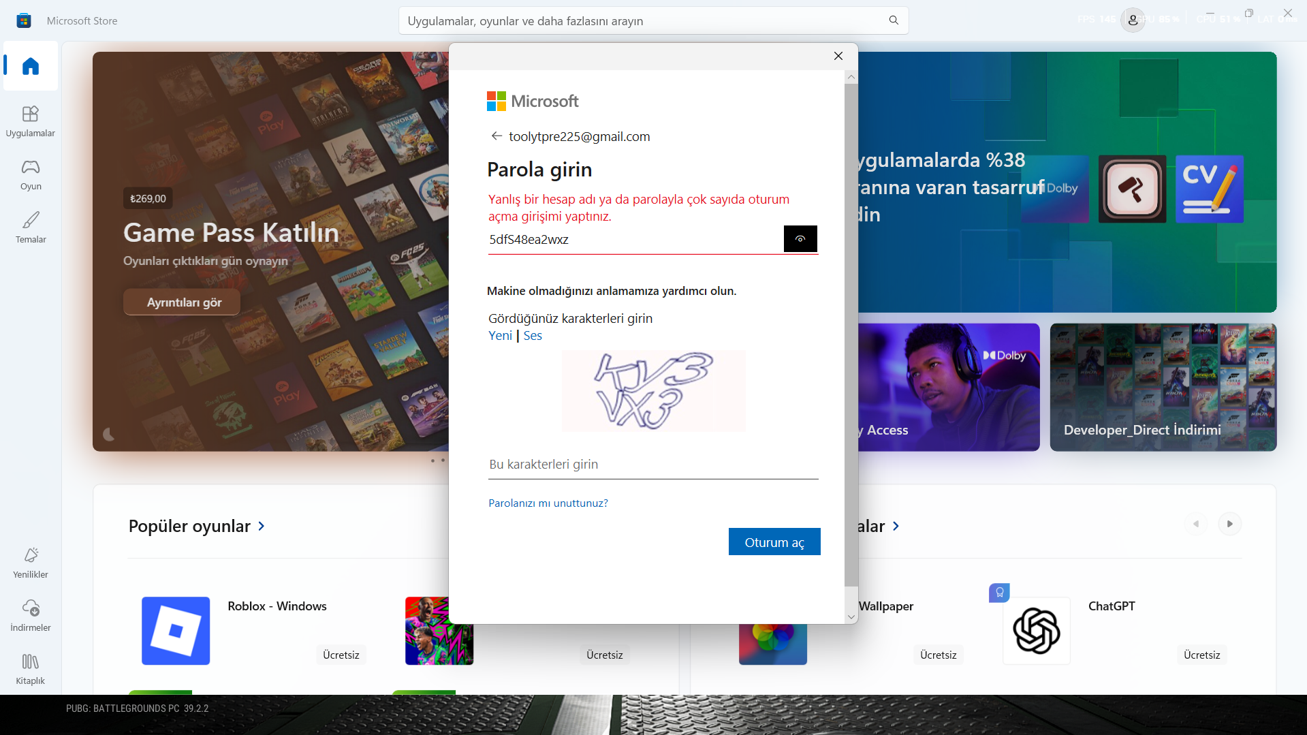This screenshot has width=1307, height=735.
Task: Click Parolanızı mı unuttunuz link
Action: click(548, 503)
